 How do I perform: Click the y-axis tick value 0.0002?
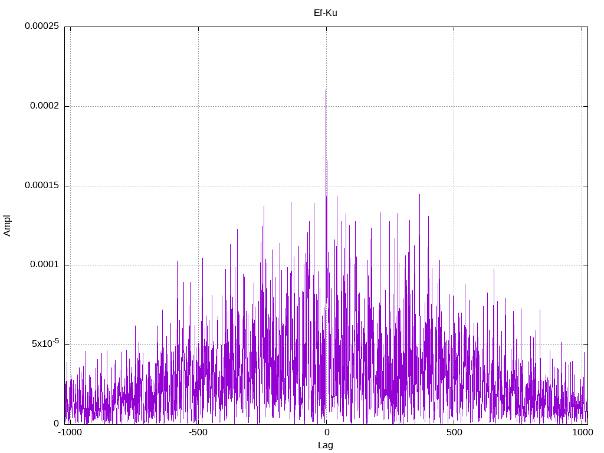pos(45,106)
